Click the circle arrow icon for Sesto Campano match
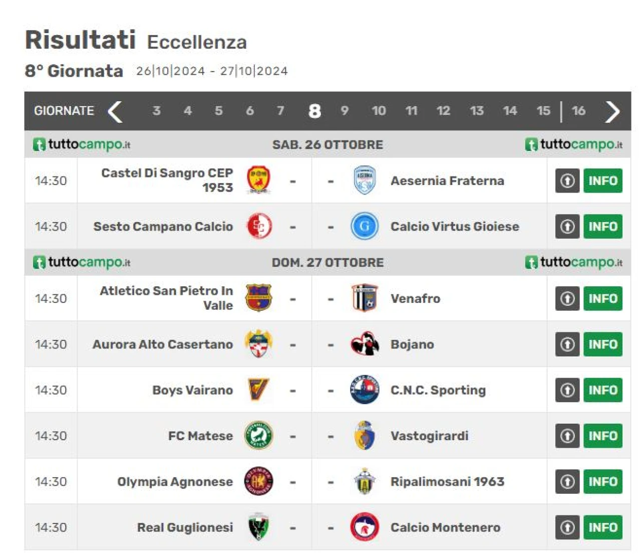The height and width of the screenshot is (559, 641). (x=567, y=226)
